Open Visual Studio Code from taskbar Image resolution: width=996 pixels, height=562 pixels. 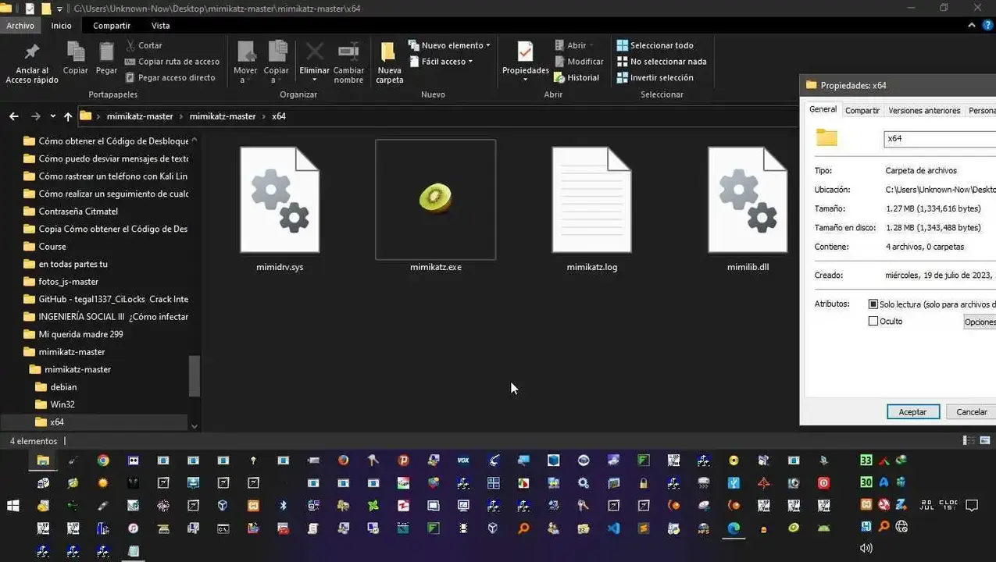point(613,528)
